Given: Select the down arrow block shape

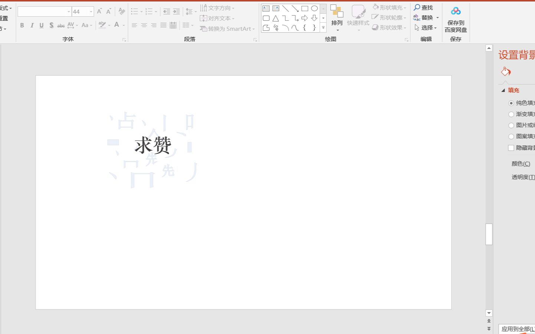Looking at the screenshot, I should pos(314,18).
